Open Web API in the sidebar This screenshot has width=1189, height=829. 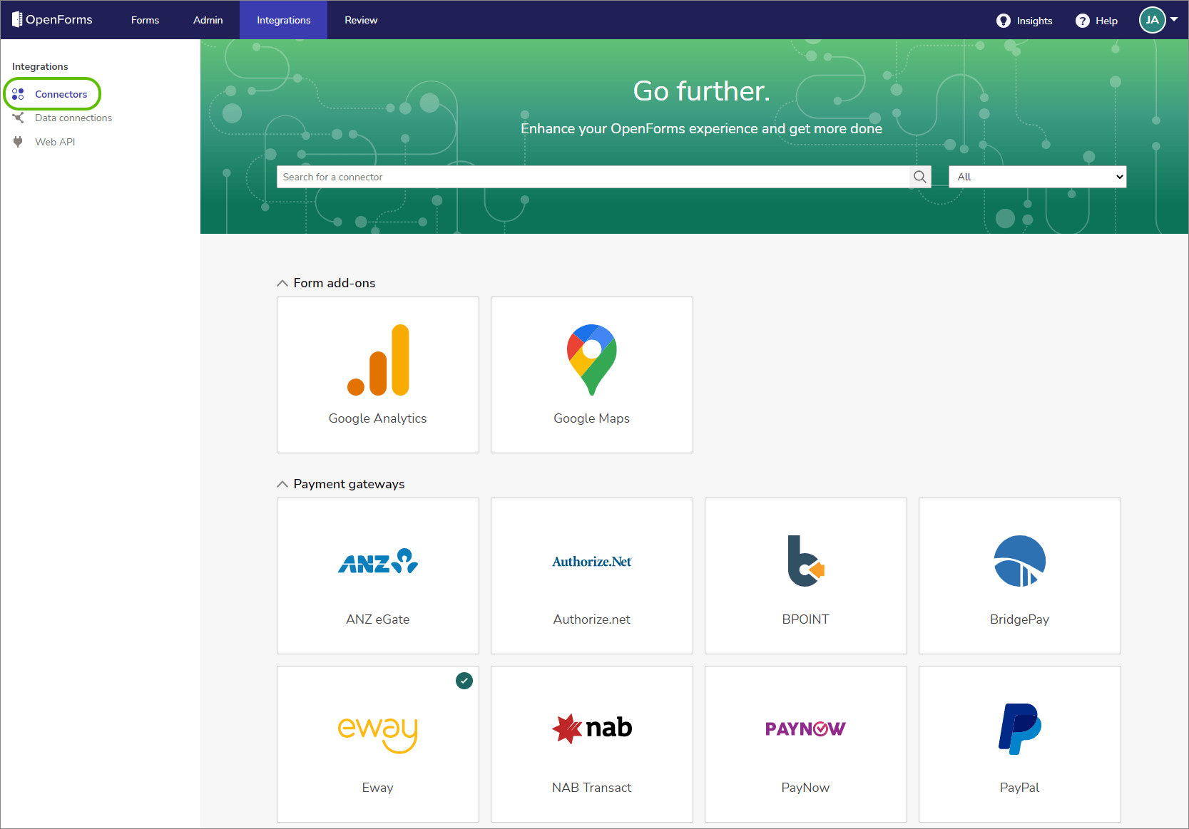(x=55, y=142)
